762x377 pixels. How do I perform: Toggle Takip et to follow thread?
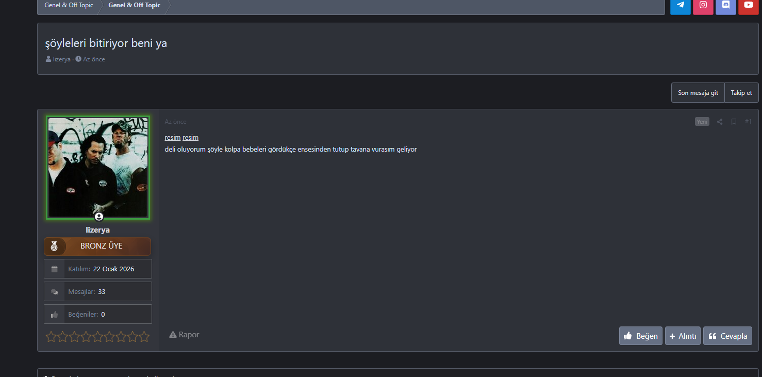[741, 93]
